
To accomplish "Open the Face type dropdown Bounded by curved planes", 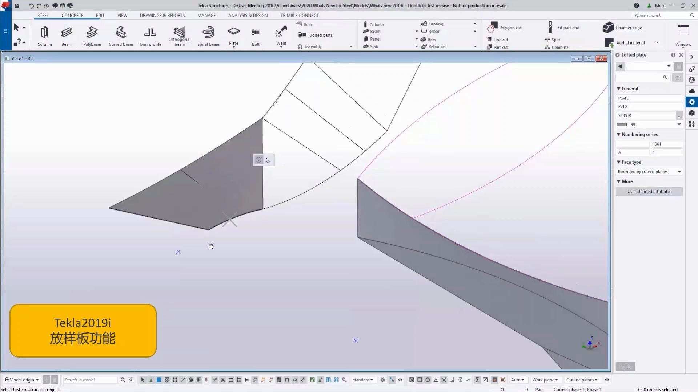I will [x=649, y=172].
